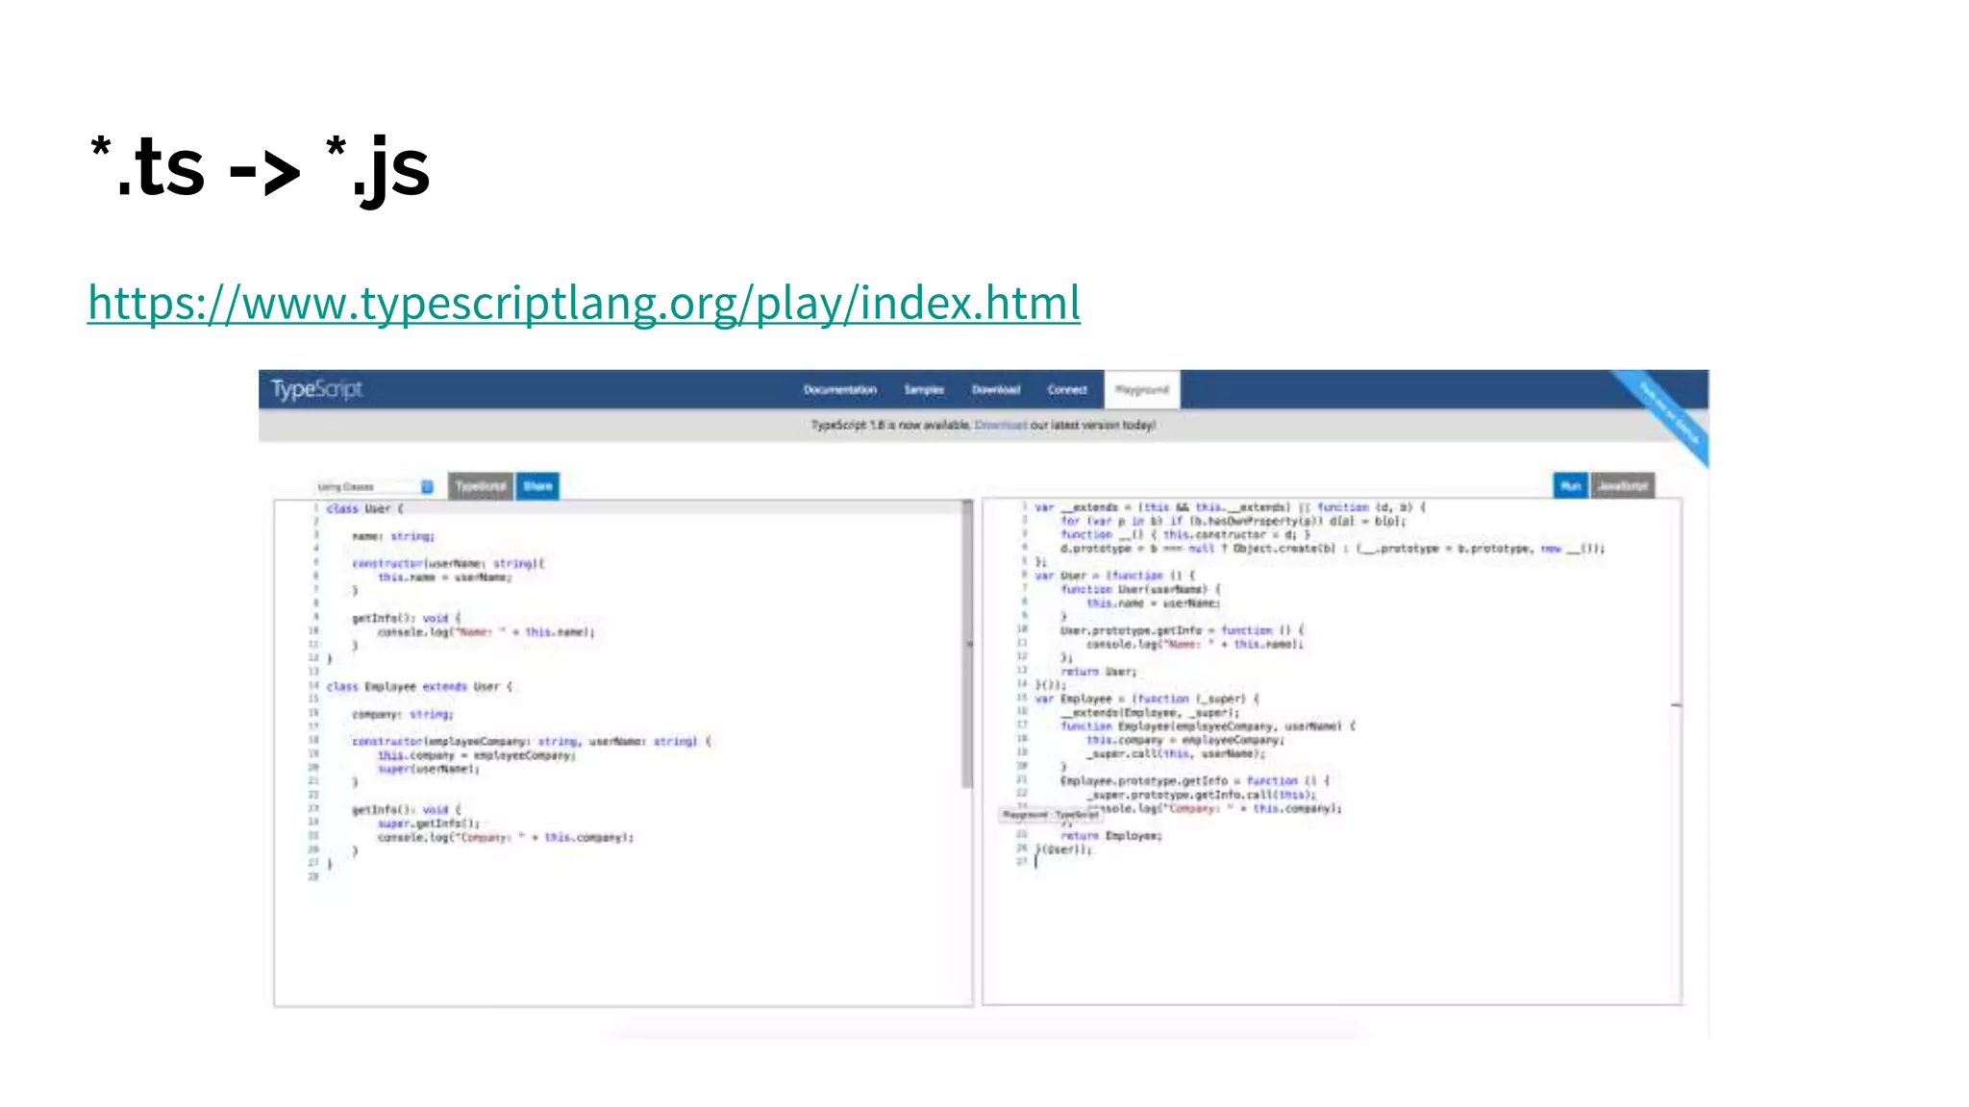The width and height of the screenshot is (1969, 1107).
Task: Click the Fork me on GitHub ribbon
Action: pos(1667,414)
